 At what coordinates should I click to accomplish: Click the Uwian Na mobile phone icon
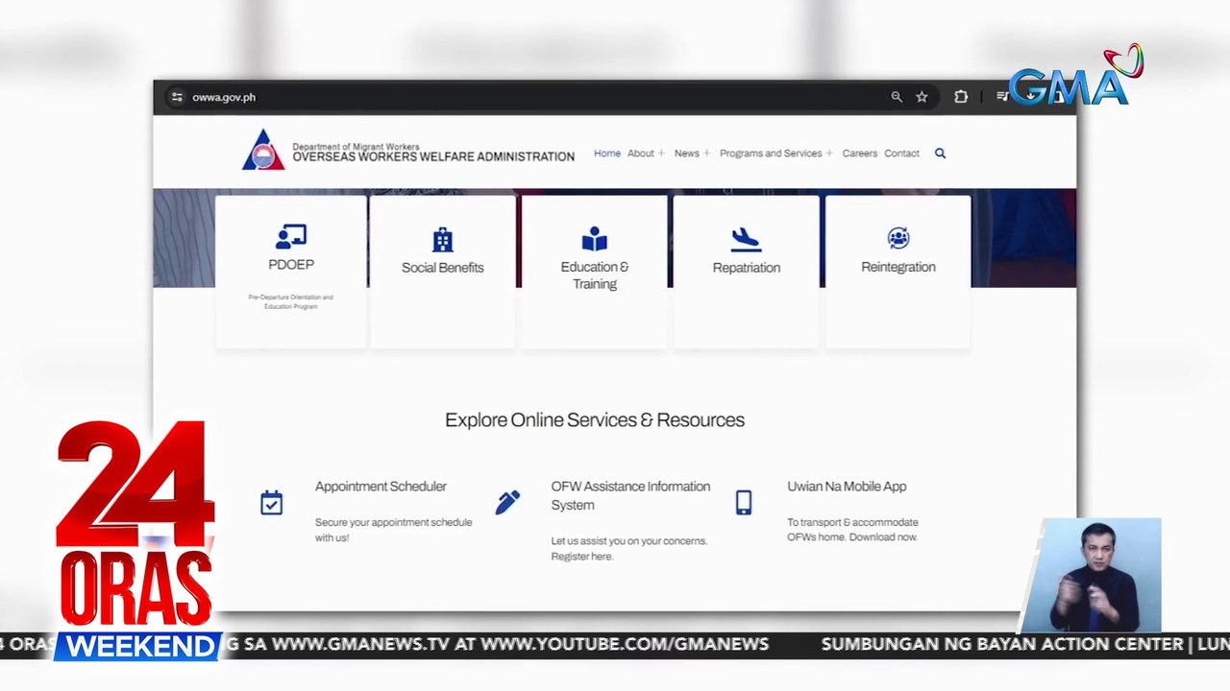[x=744, y=503]
